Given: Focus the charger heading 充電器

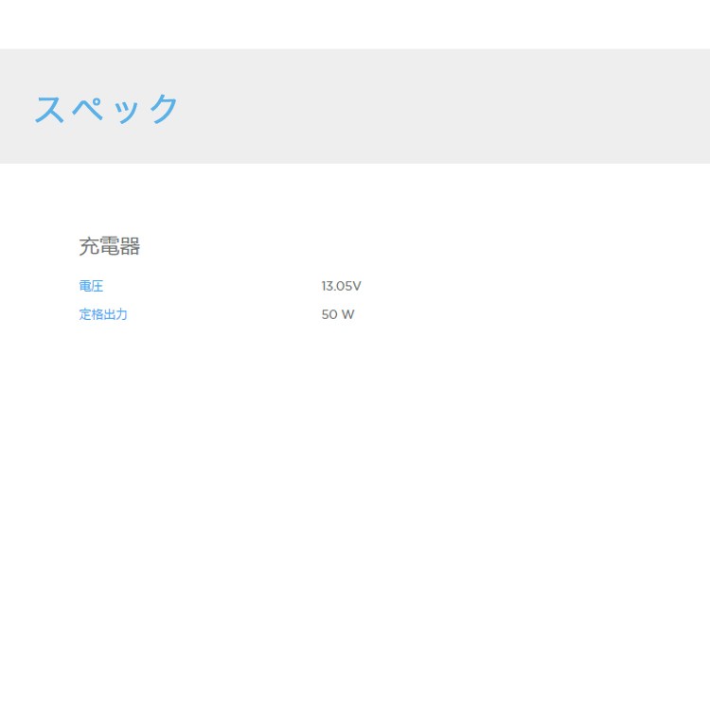Looking at the screenshot, I should tap(109, 247).
